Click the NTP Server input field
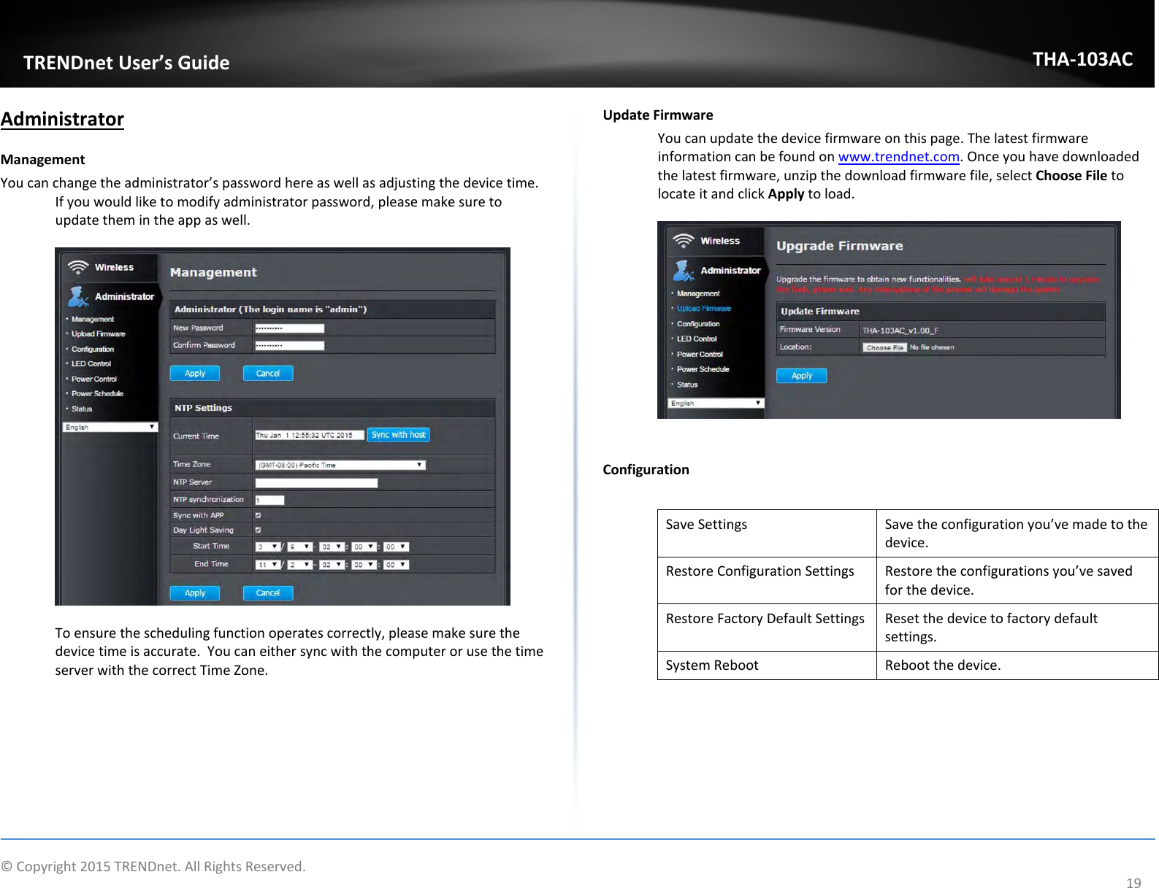Screen dimensions: 1159x888 [x=316, y=483]
